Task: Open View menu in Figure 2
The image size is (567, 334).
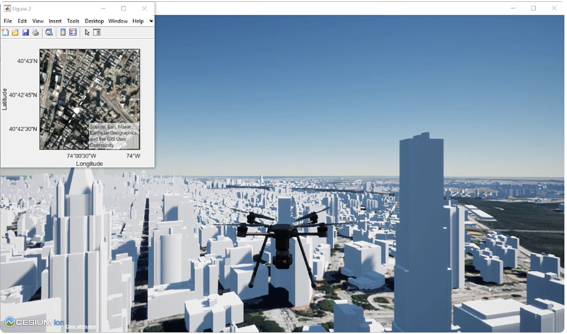Action: [x=38, y=21]
